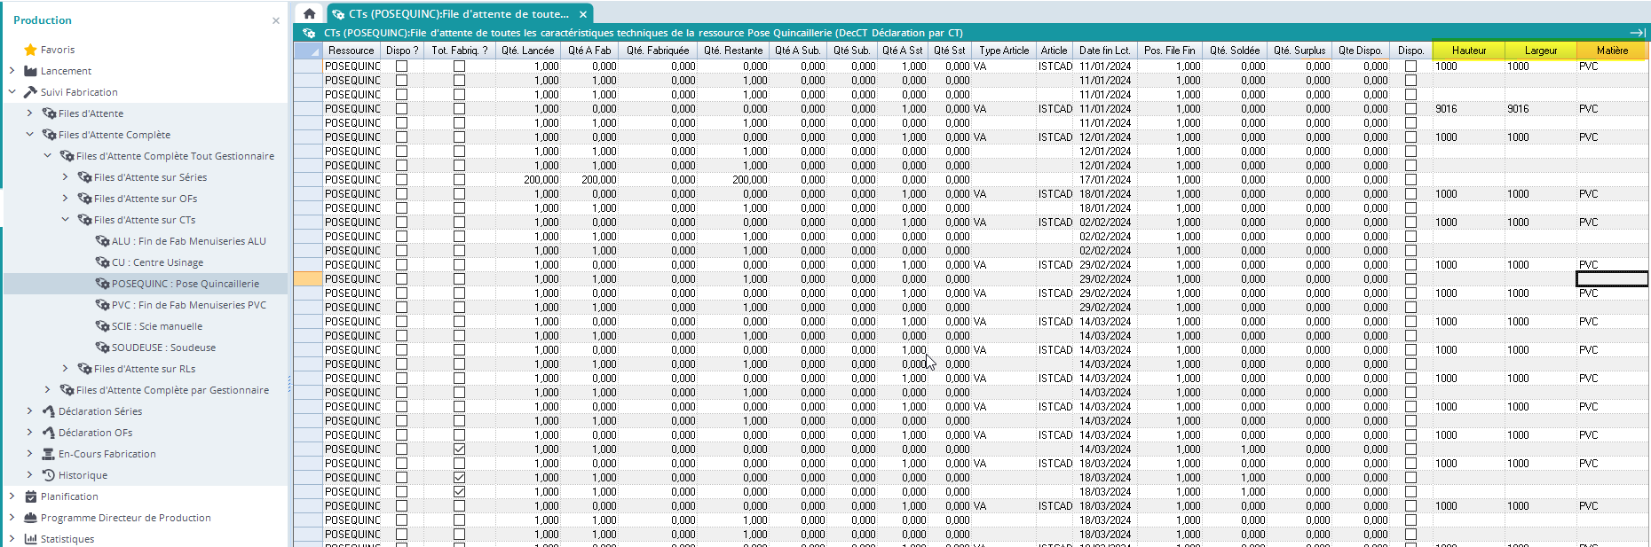
Task: Click the yellow Hauteur column header
Action: point(1468,51)
